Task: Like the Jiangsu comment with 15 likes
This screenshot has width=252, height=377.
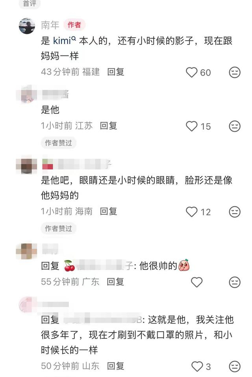Action: [x=191, y=126]
